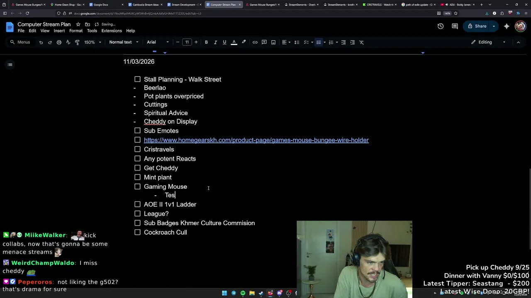The width and height of the screenshot is (531, 298).
Task: Print the document
Action: tap(59, 42)
